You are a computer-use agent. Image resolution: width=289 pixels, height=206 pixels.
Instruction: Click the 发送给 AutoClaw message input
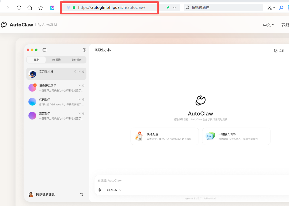[192, 180]
